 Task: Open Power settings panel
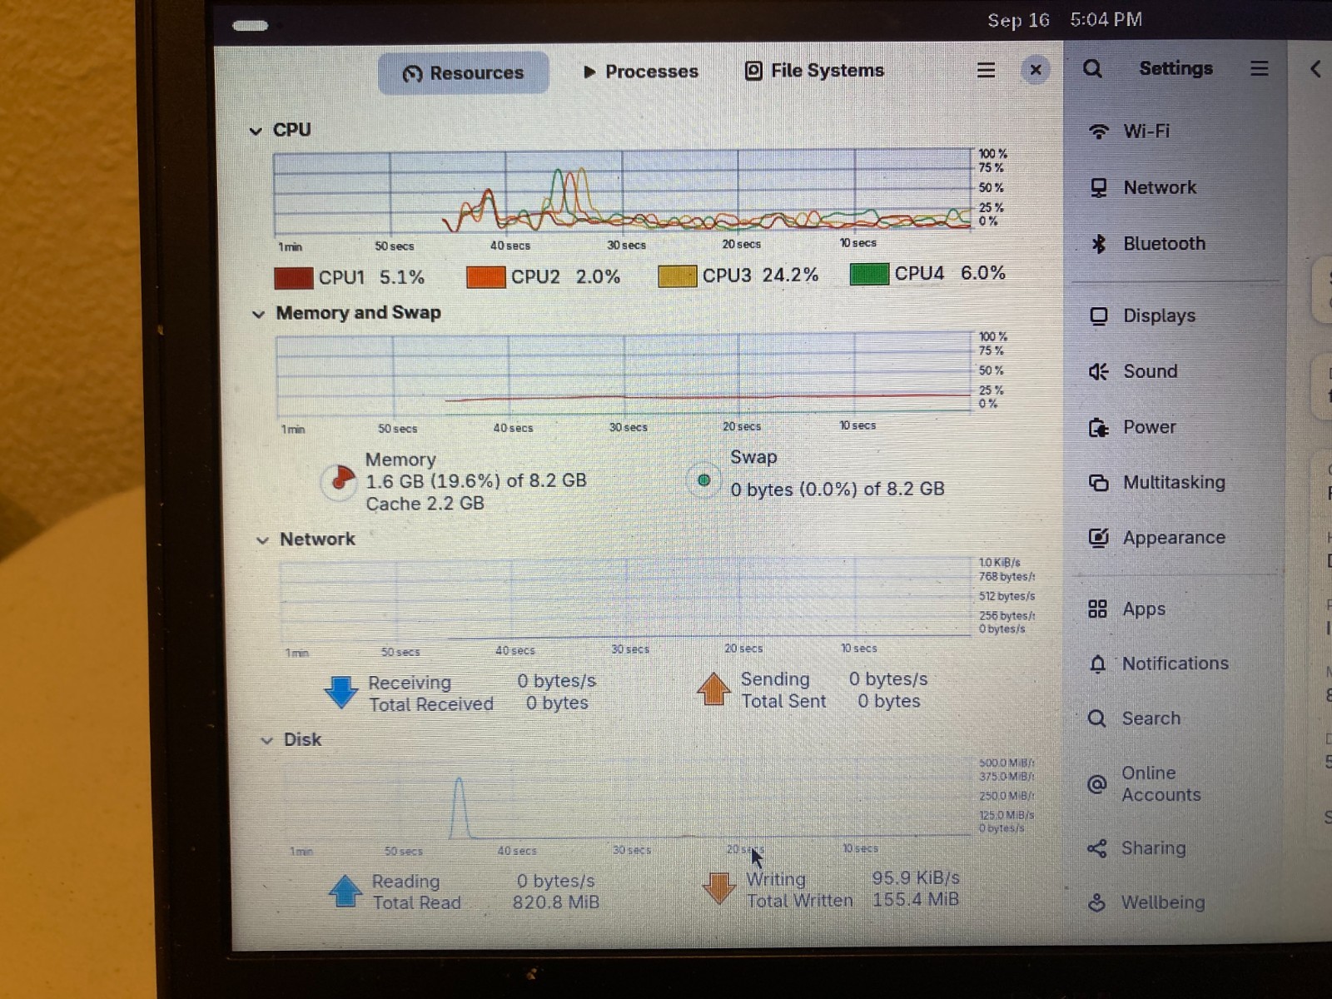coord(1175,427)
